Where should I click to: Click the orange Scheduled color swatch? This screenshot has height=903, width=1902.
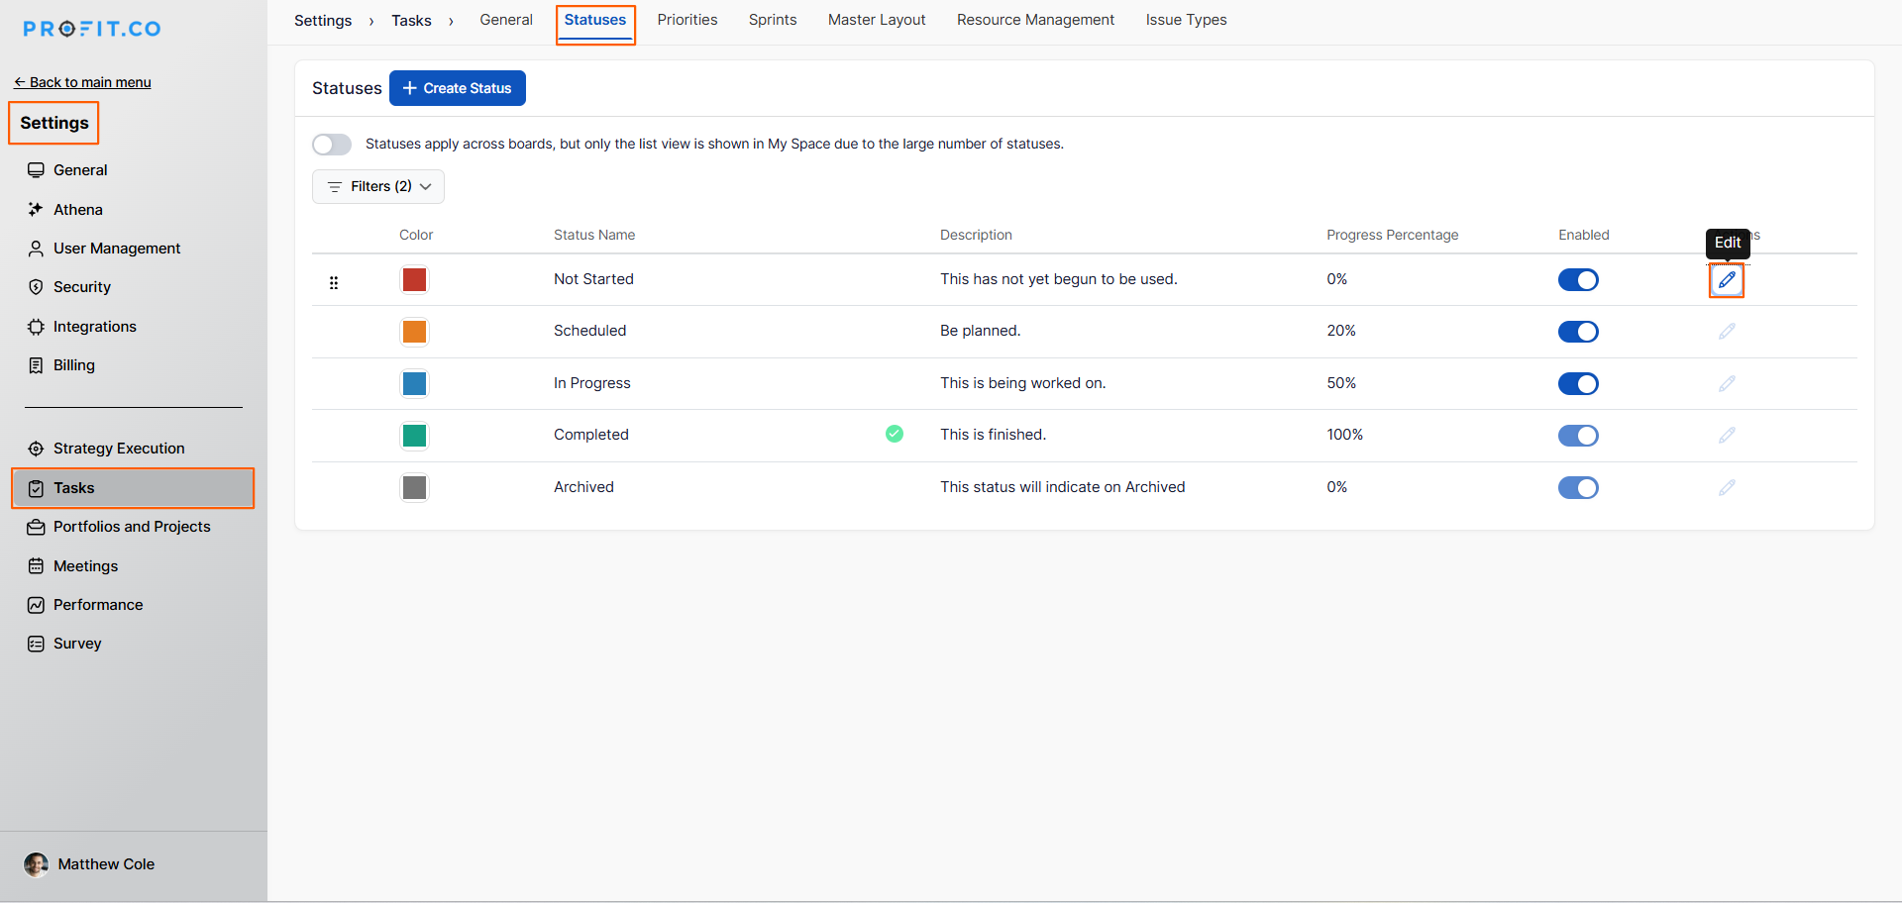(x=414, y=332)
